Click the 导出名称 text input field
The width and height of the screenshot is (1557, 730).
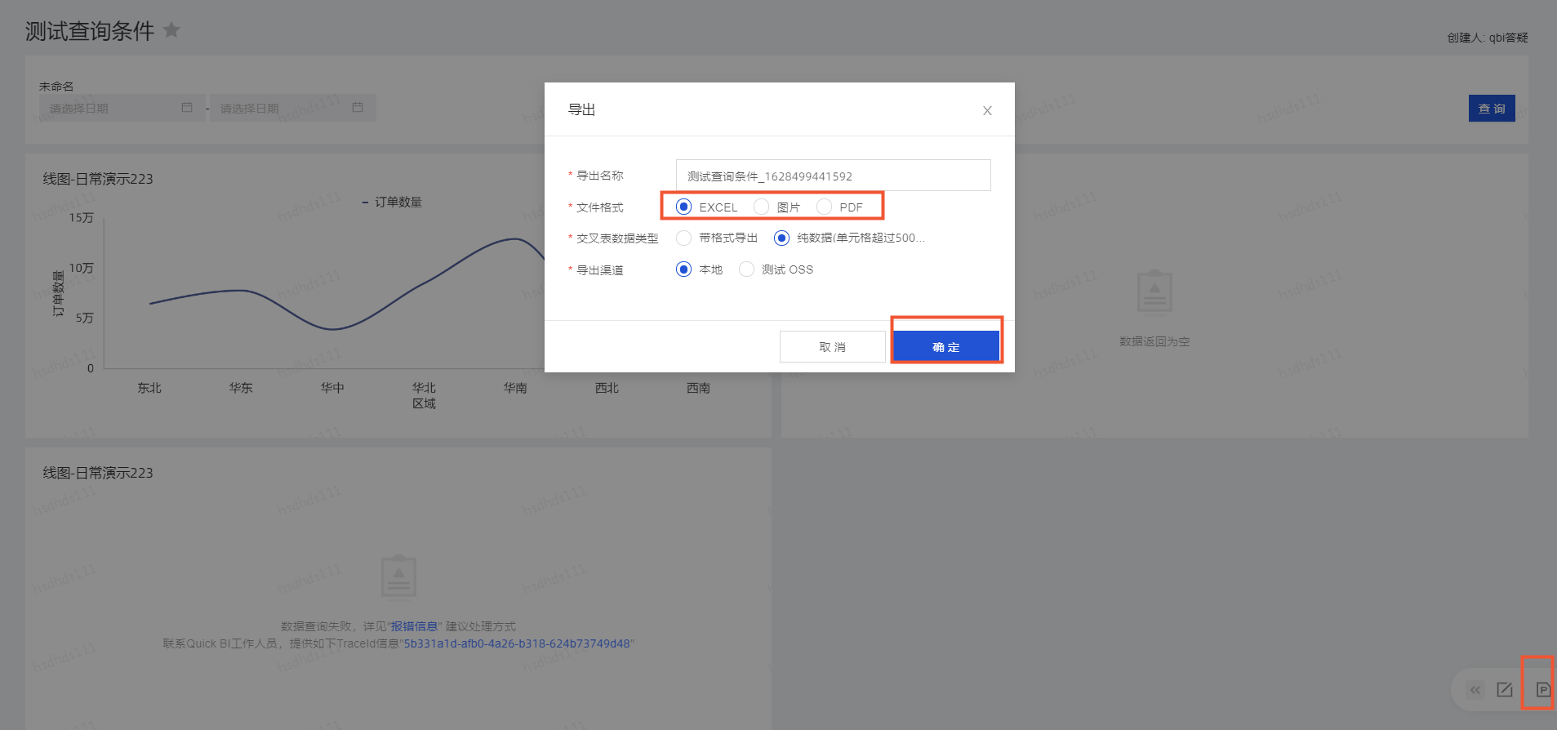[x=833, y=176]
